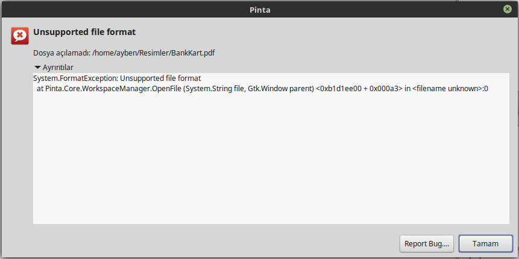Confirm the error with Tamam
This screenshot has width=519, height=259.
pyautogui.click(x=486, y=244)
